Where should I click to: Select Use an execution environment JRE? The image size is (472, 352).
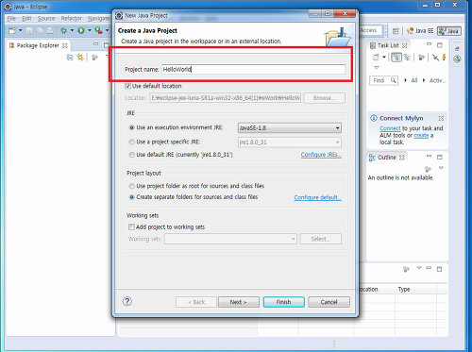pos(132,127)
